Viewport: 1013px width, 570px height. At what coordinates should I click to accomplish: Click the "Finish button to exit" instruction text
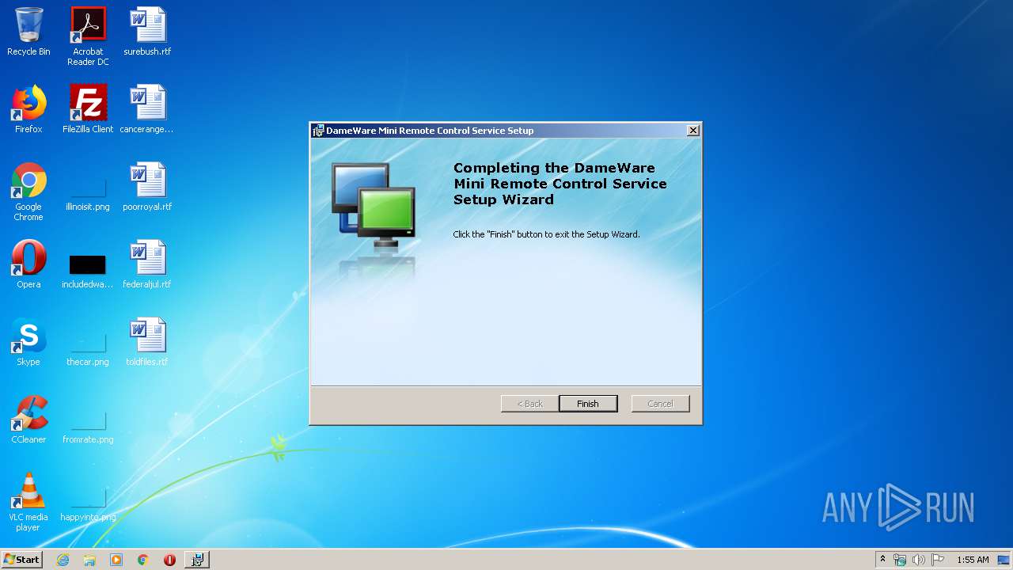point(546,234)
